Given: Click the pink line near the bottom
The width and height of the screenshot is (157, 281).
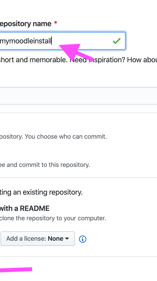Looking at the screenshot, I should tap(16, 270).
